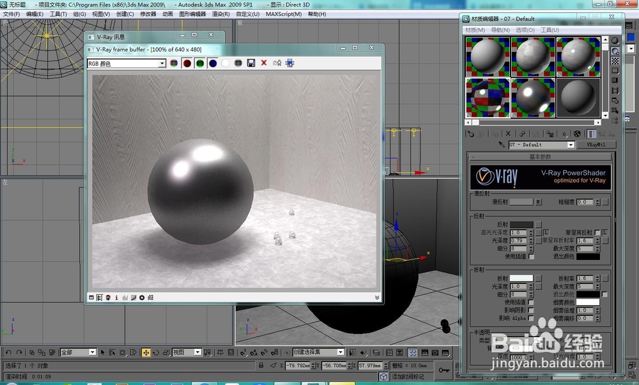Open the 漫反射 diffuse color swatch
The image size is (639, 385).
[521, 202]
